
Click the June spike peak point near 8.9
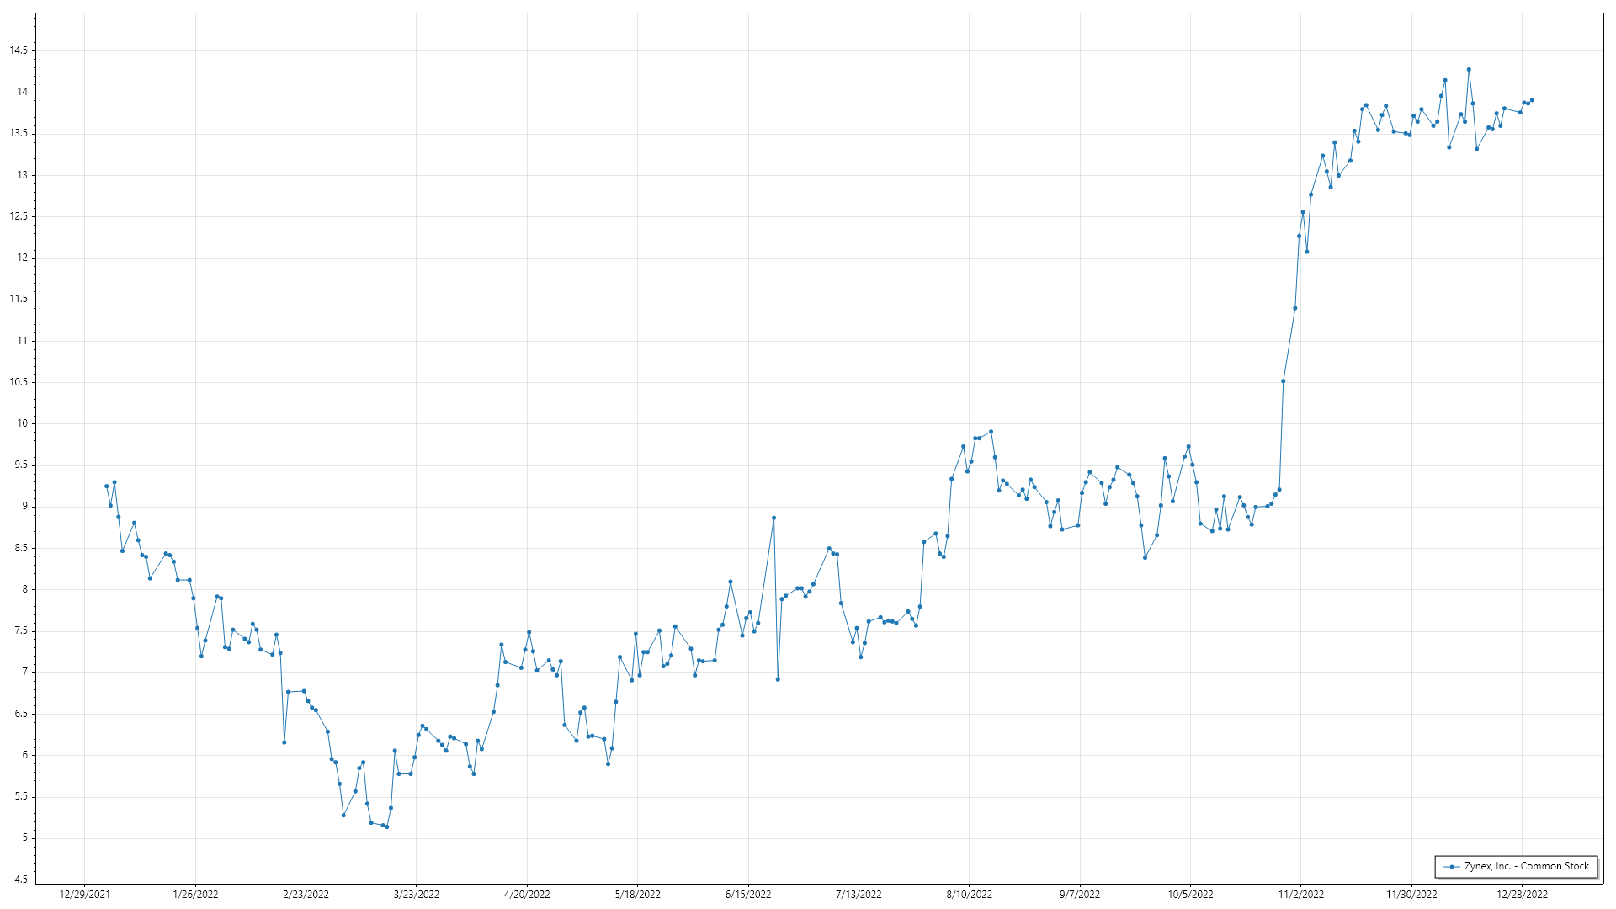pos(773,518)
